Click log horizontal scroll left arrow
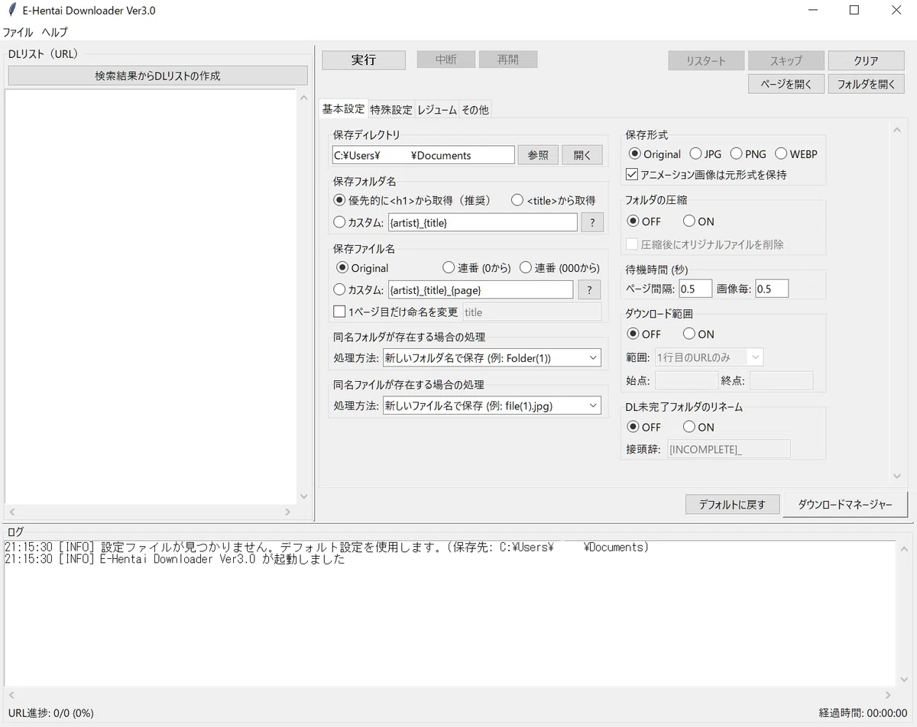This screenshot has height=727, width=917. [11, 695]
